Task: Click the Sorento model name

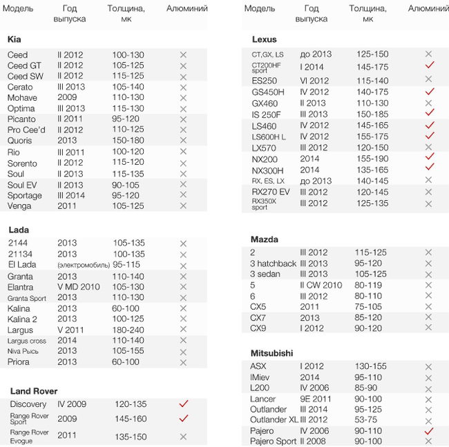Action: click(x=23, y=163)
